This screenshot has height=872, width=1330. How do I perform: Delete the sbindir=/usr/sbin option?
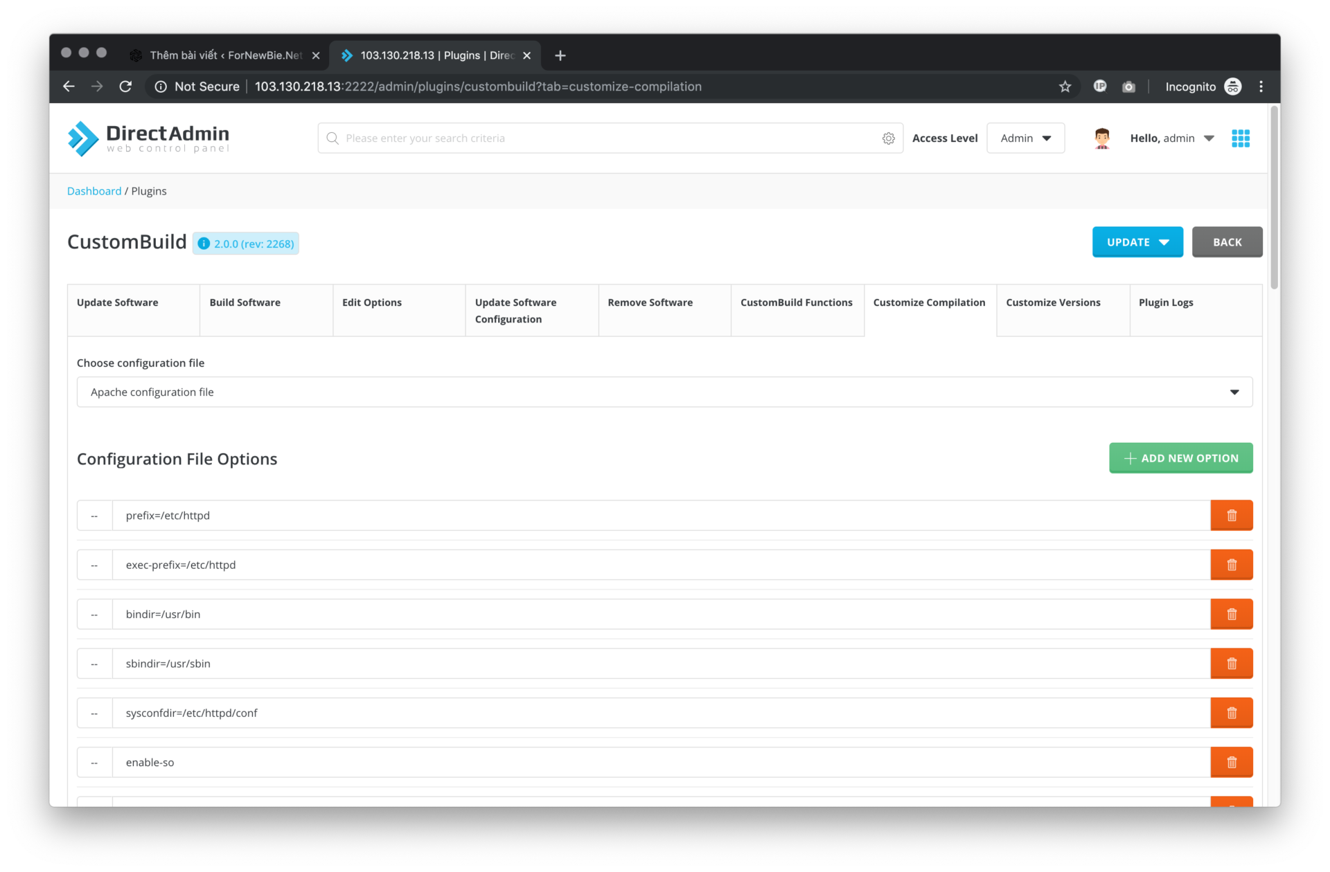[x=1232, y=664]
